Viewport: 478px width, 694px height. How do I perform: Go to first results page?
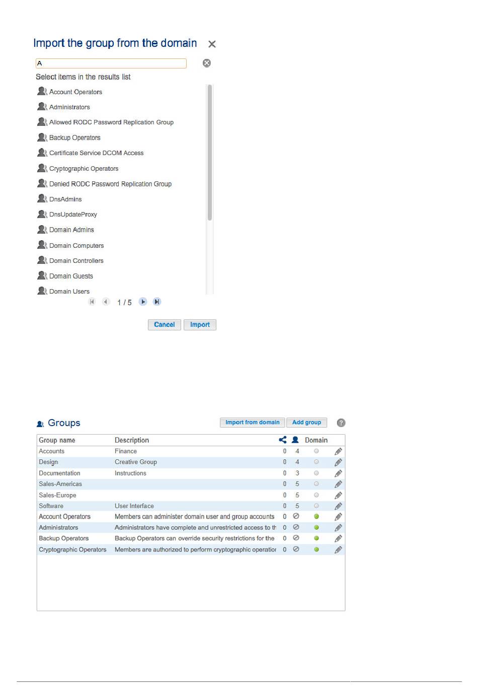click(92, 302)
